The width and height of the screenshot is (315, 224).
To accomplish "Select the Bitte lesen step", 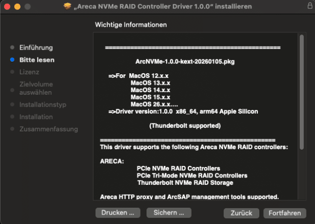I will coord(37,60).
